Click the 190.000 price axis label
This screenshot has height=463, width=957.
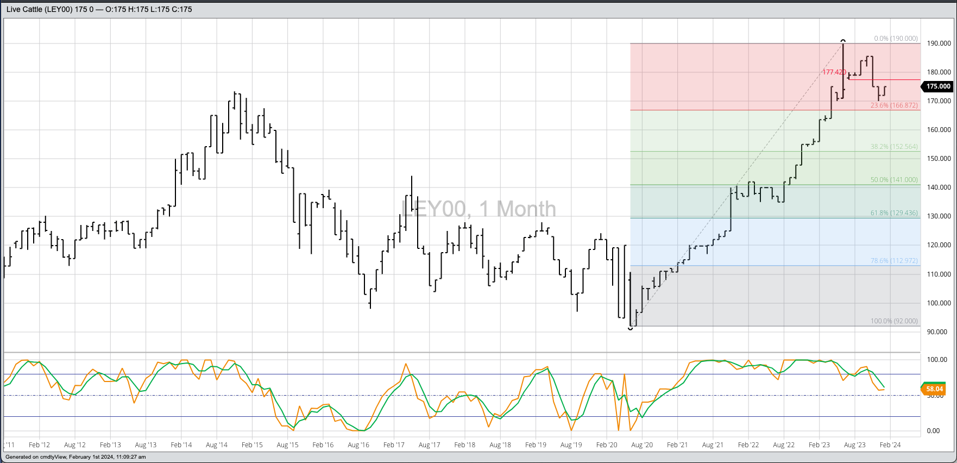(x=939, y=43)
